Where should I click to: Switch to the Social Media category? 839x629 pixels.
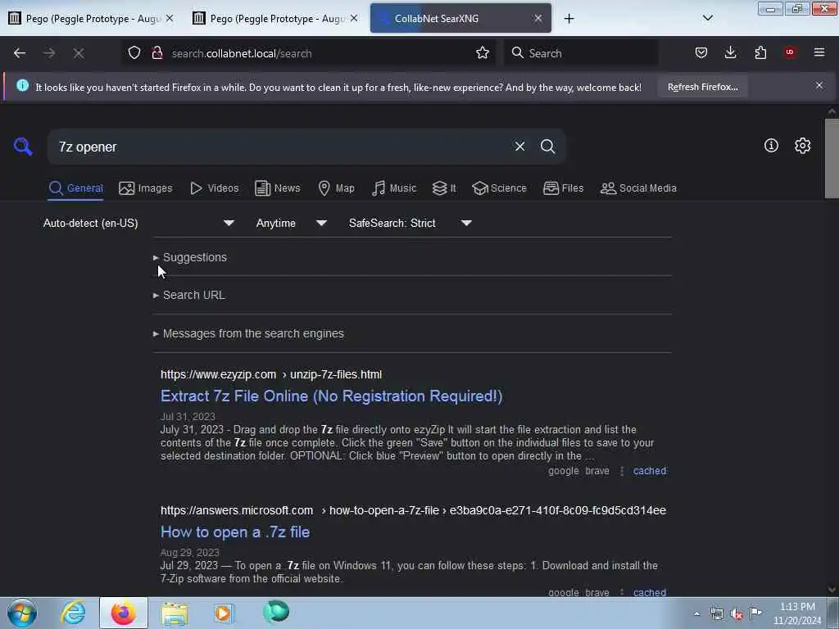638,188
